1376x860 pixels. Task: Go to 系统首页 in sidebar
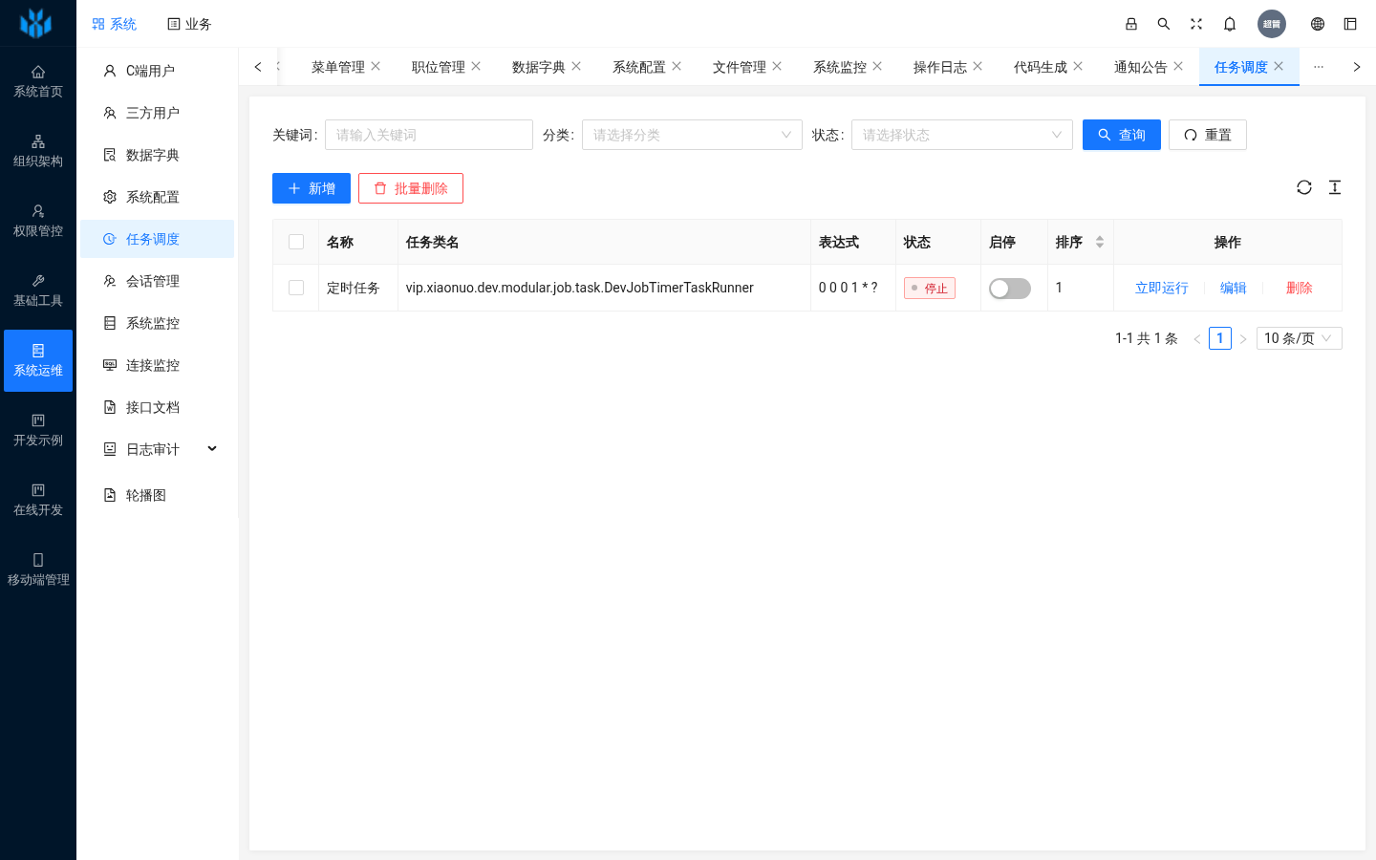click(x=38, y=81)
